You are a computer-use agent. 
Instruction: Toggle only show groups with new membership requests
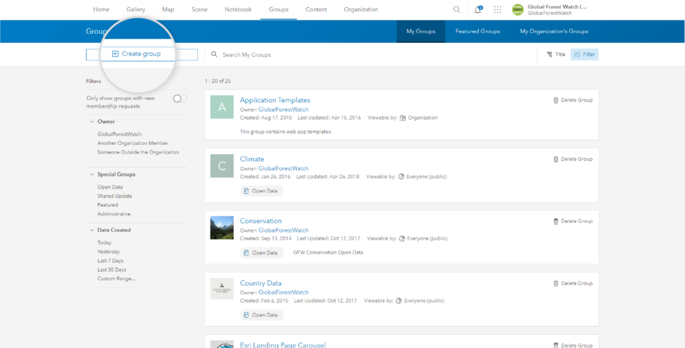click(179, 99)
